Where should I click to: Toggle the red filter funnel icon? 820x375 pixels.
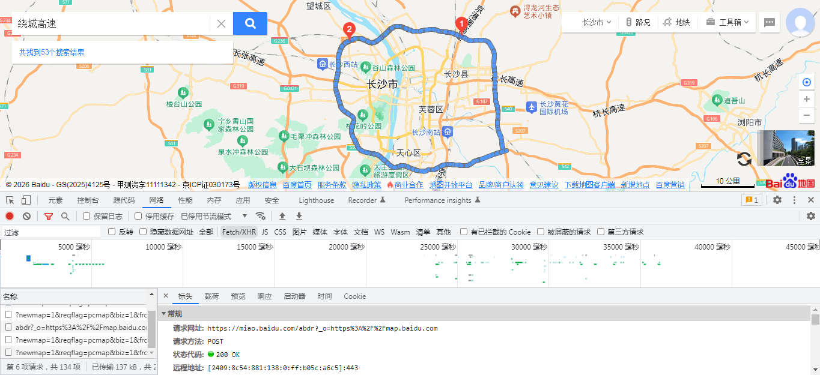click(x=49, y=216)
